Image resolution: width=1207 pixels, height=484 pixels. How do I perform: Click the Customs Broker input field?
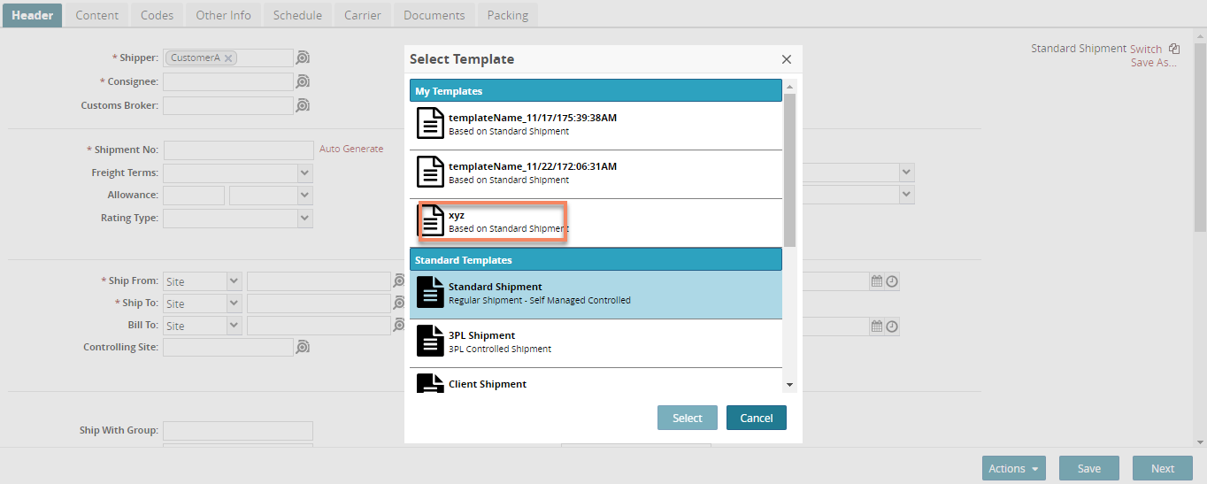click(227, 105)
